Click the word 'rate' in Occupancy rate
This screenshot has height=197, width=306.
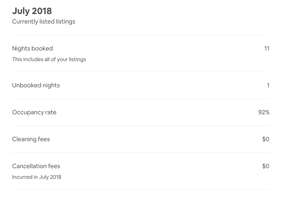(51, 112)
